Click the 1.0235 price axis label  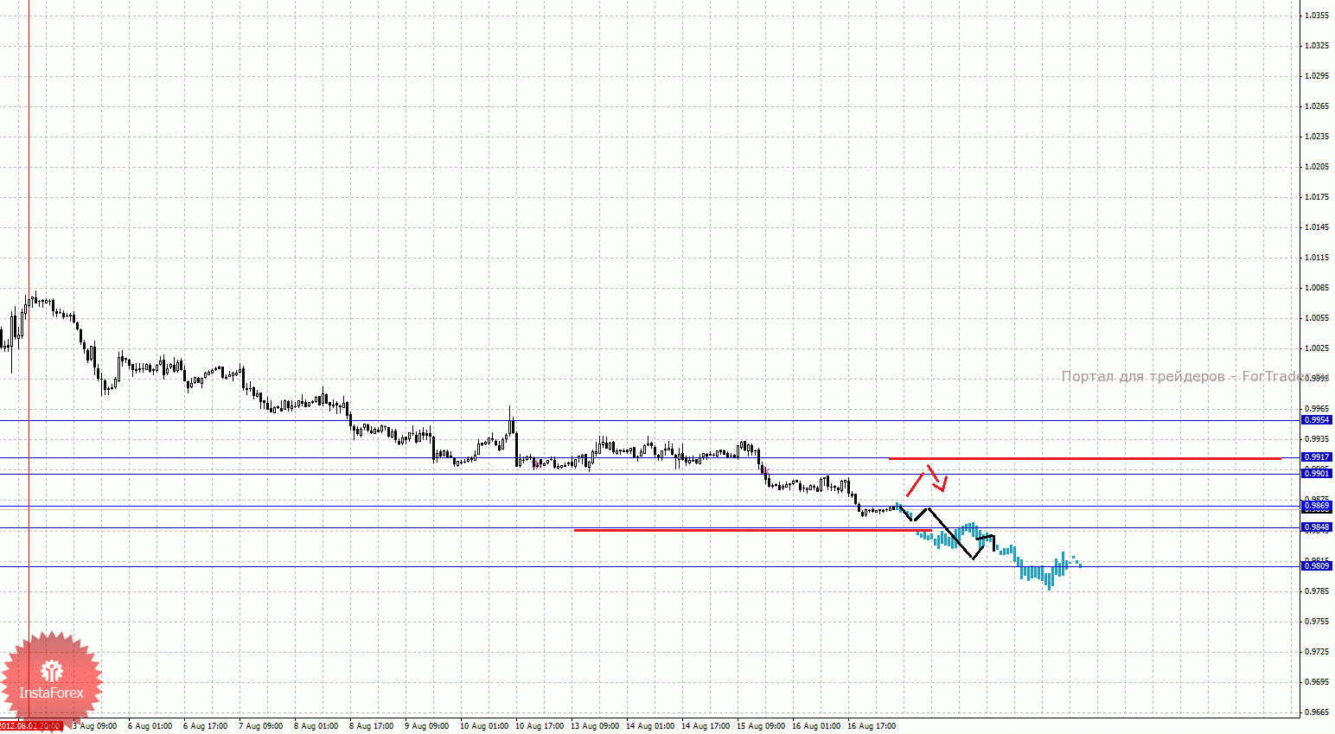click(1317, 137)
